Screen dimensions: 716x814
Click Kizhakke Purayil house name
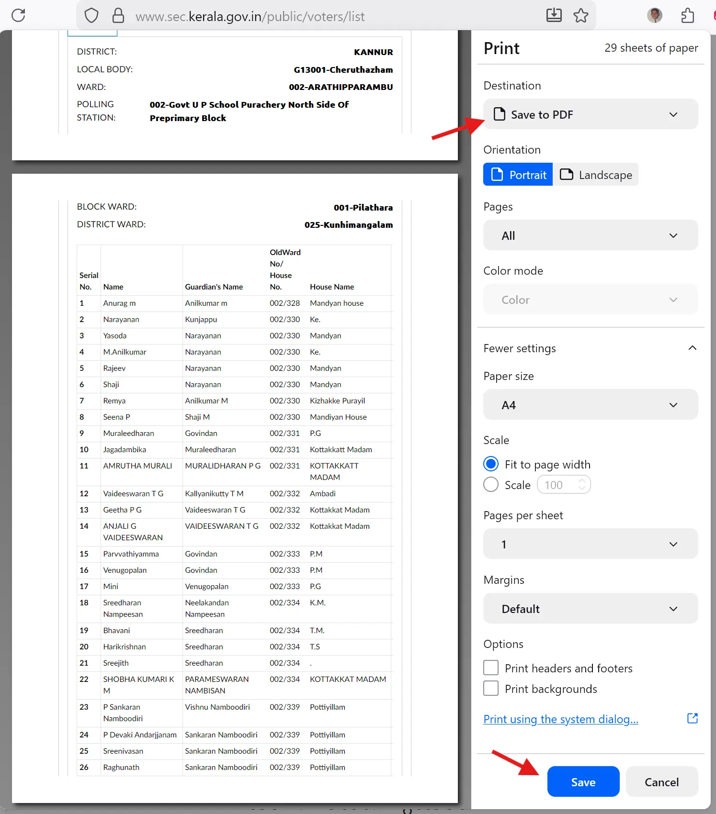click(x=338, y=401)
